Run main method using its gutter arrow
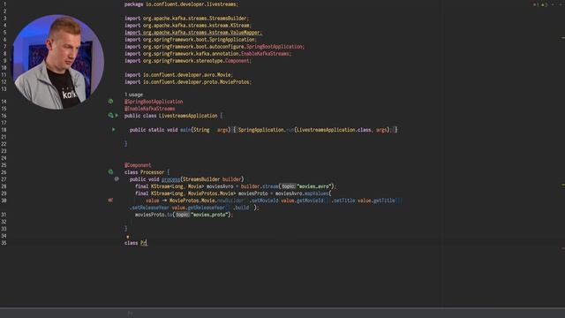Image resolution: width=565 pixels, height=318 pixels. (114, 130)
